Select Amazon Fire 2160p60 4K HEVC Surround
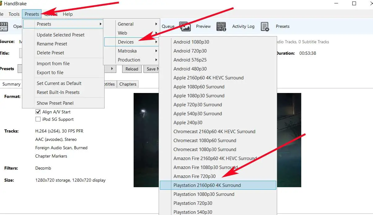Viewport: 373px width, 215px height. [218, 158]
